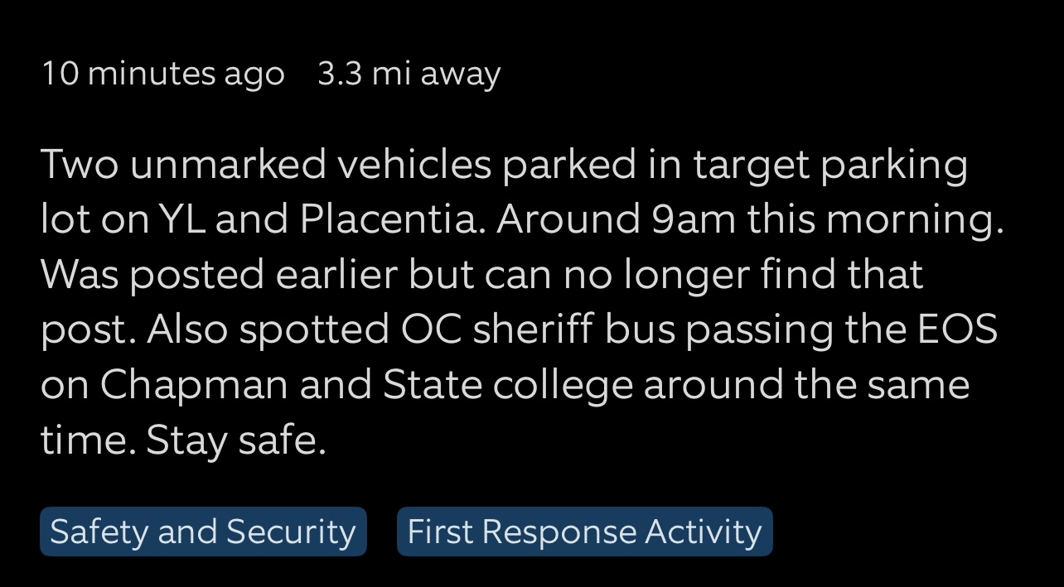Select the word 'Placentia' in the post

tap(389, 219)
